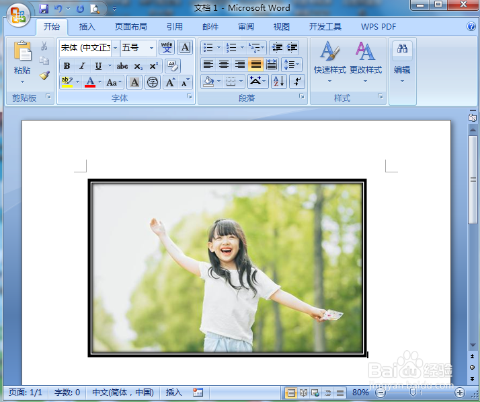Grow the font size with the large A
Viewport: 480px width, 402px height.
click(x=170, y=82)
